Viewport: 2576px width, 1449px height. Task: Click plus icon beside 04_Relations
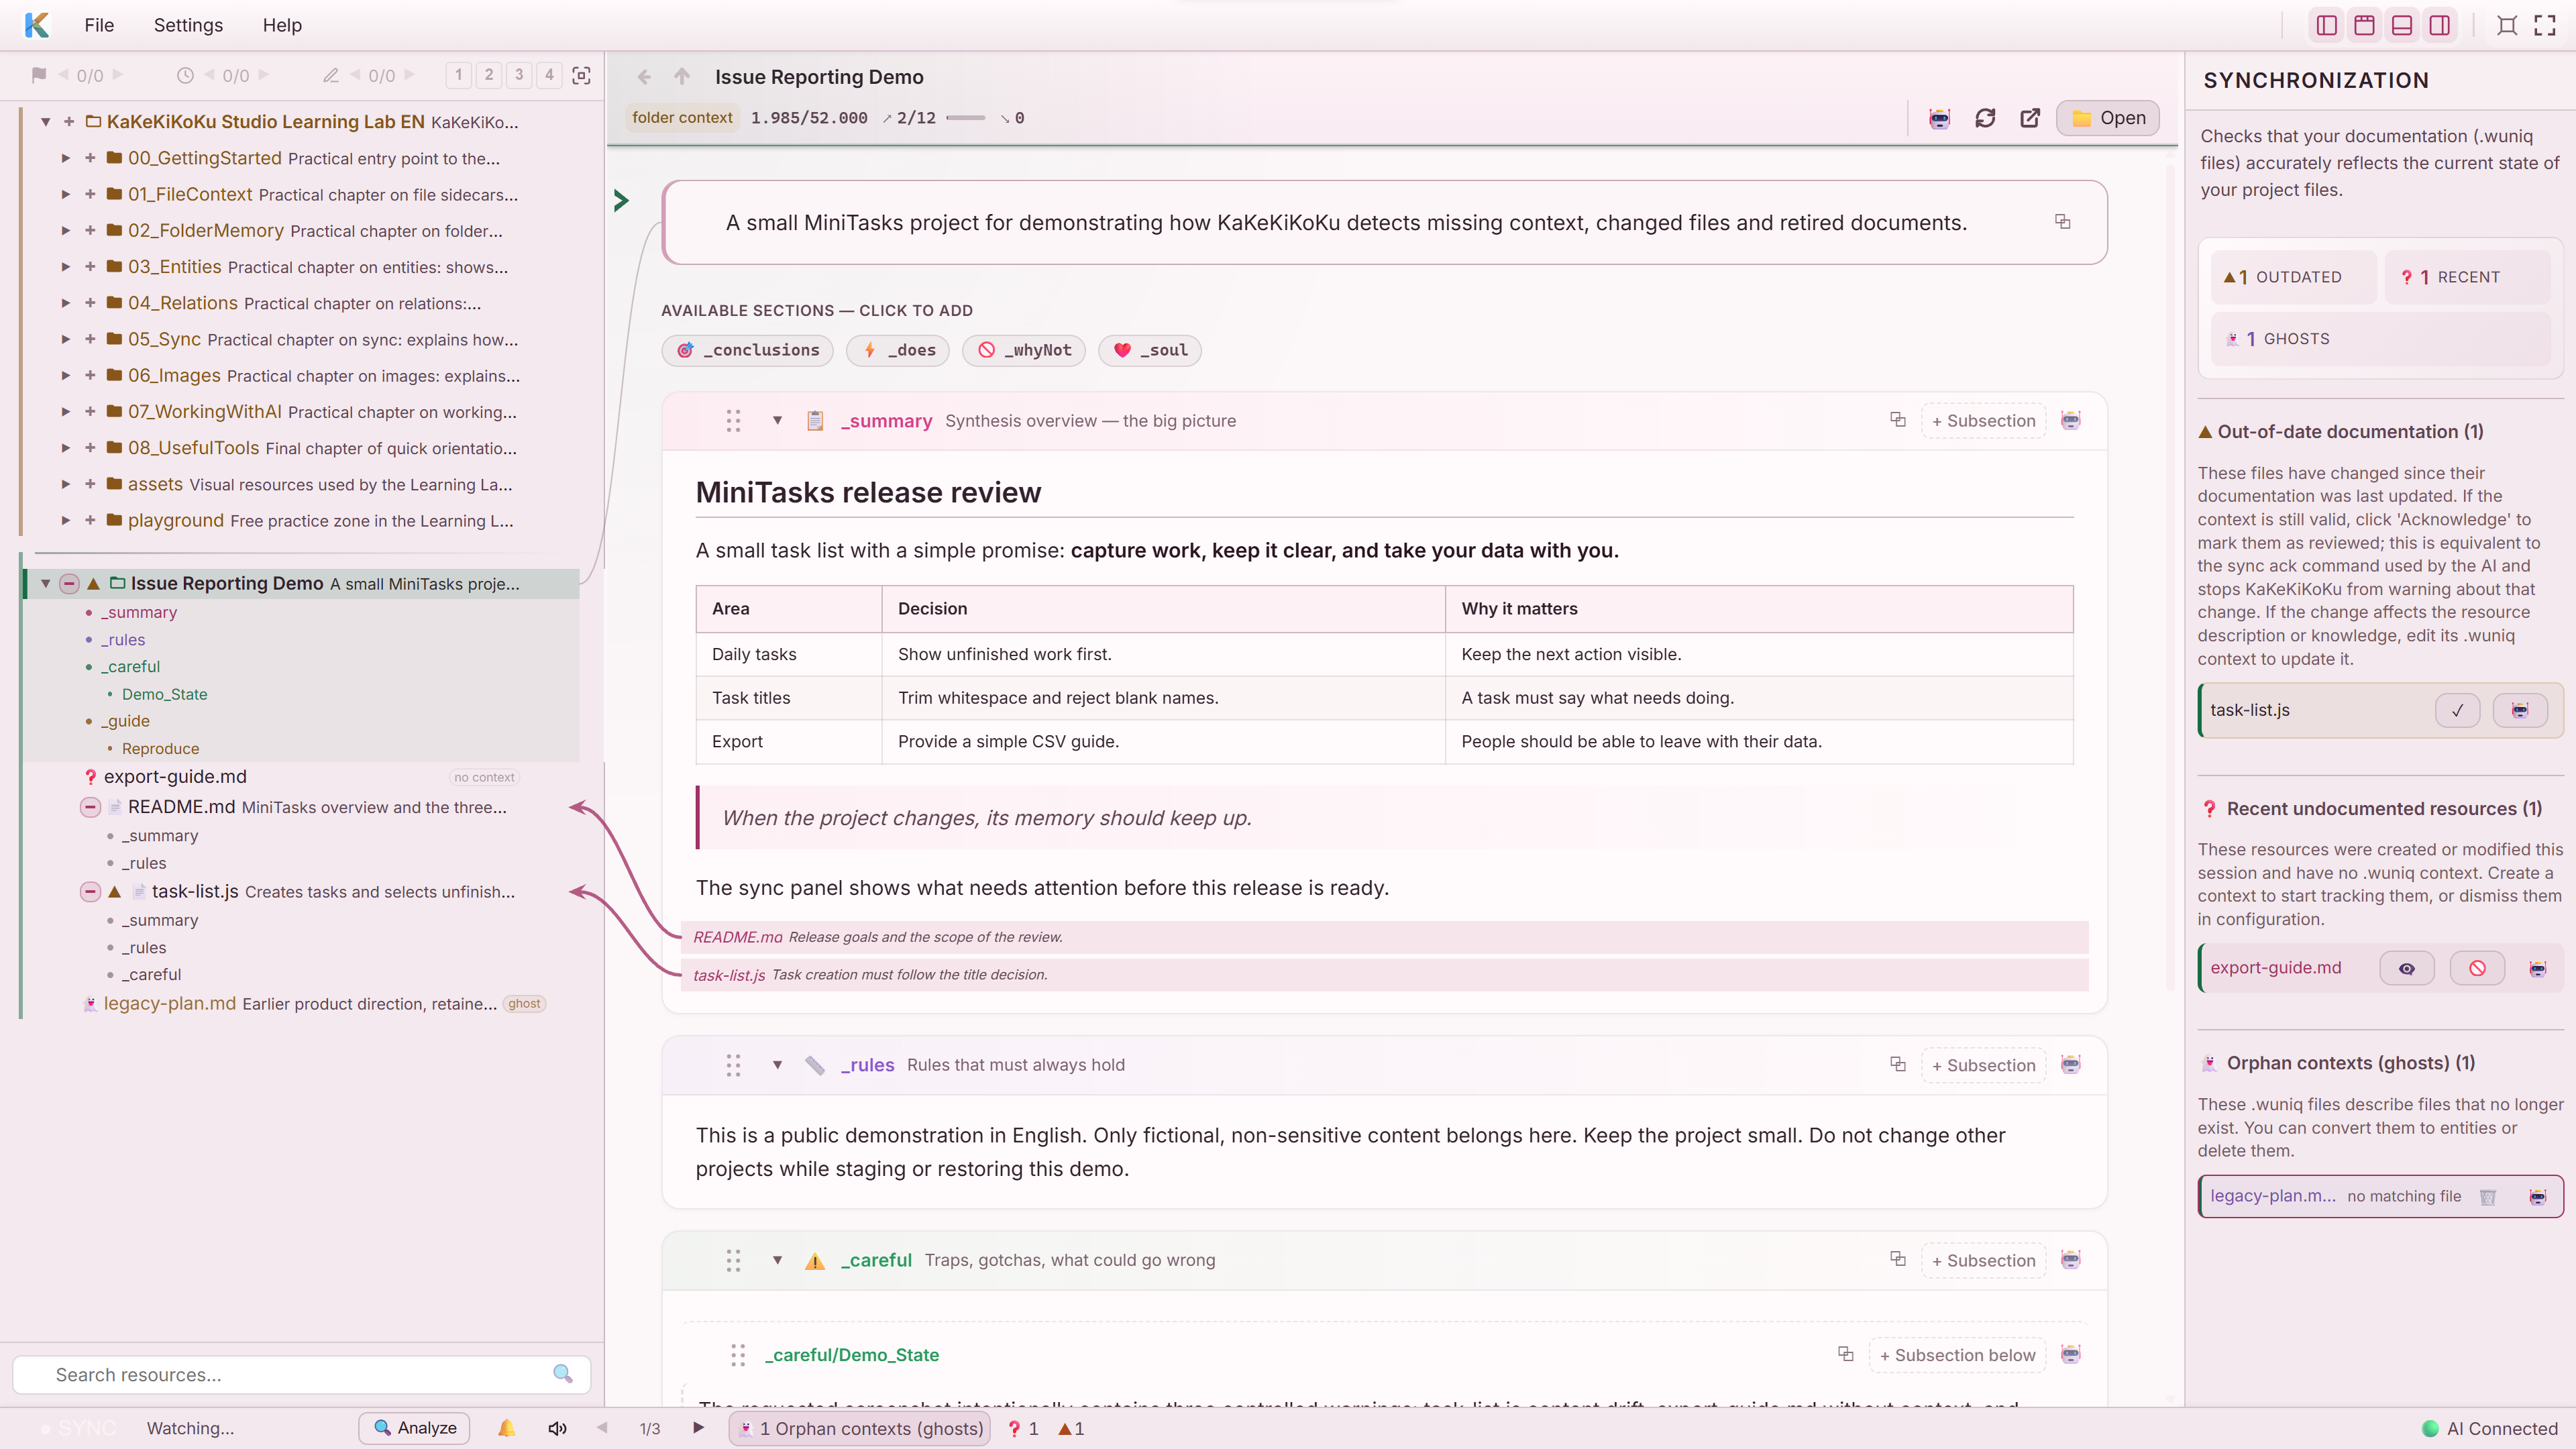pos(90,303)
